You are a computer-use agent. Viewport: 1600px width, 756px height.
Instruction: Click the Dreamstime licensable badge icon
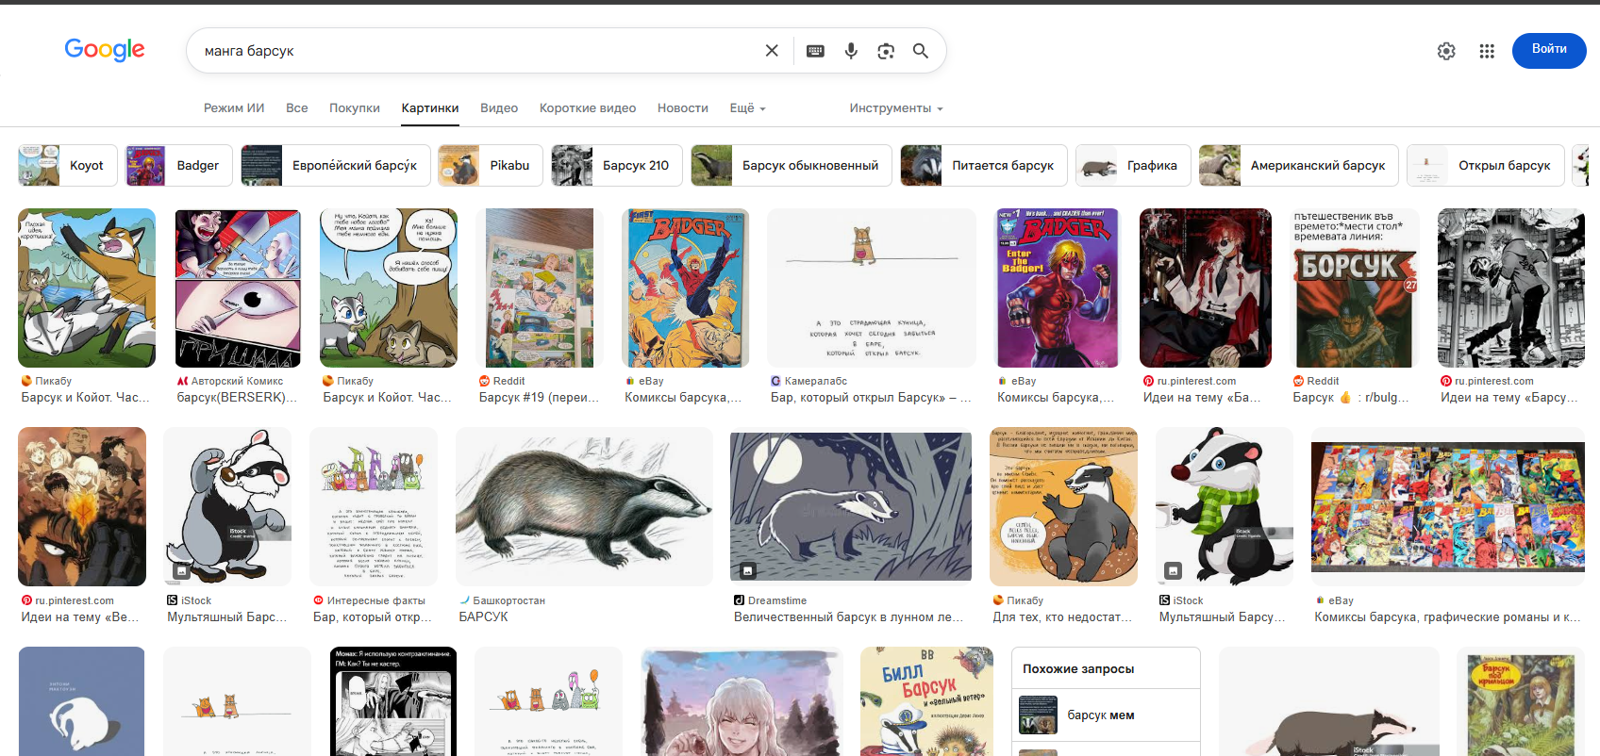pyautogui.click(x=747, y=570)
